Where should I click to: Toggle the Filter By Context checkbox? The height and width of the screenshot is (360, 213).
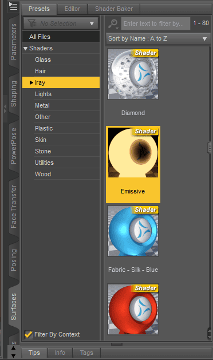(29, 334)
